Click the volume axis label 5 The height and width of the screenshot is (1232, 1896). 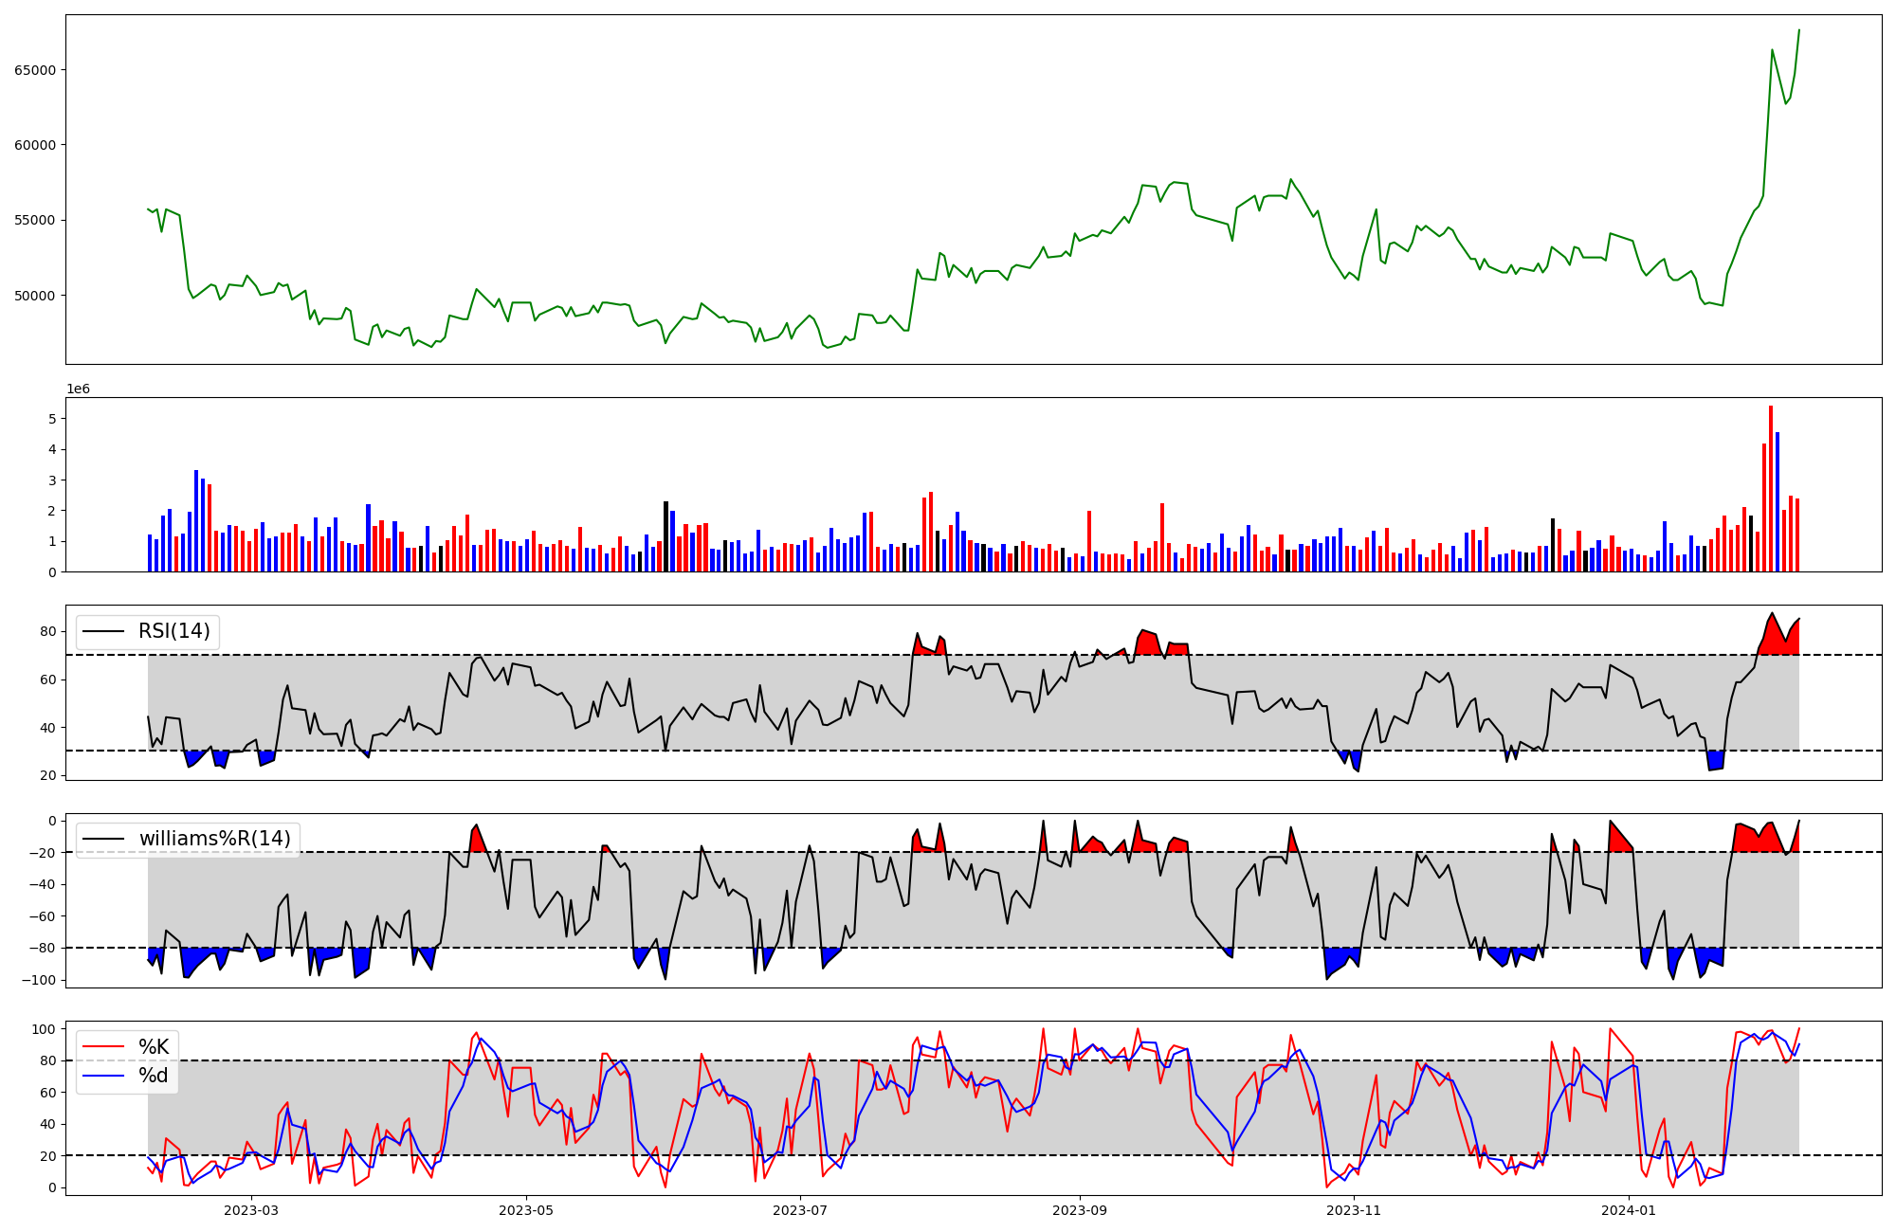click(53, 419)
